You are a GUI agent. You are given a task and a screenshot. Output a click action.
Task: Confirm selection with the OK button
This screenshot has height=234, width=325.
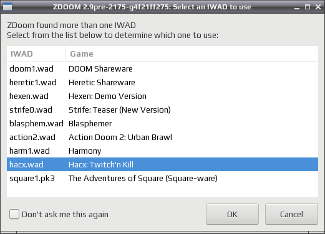coord(232,214)
